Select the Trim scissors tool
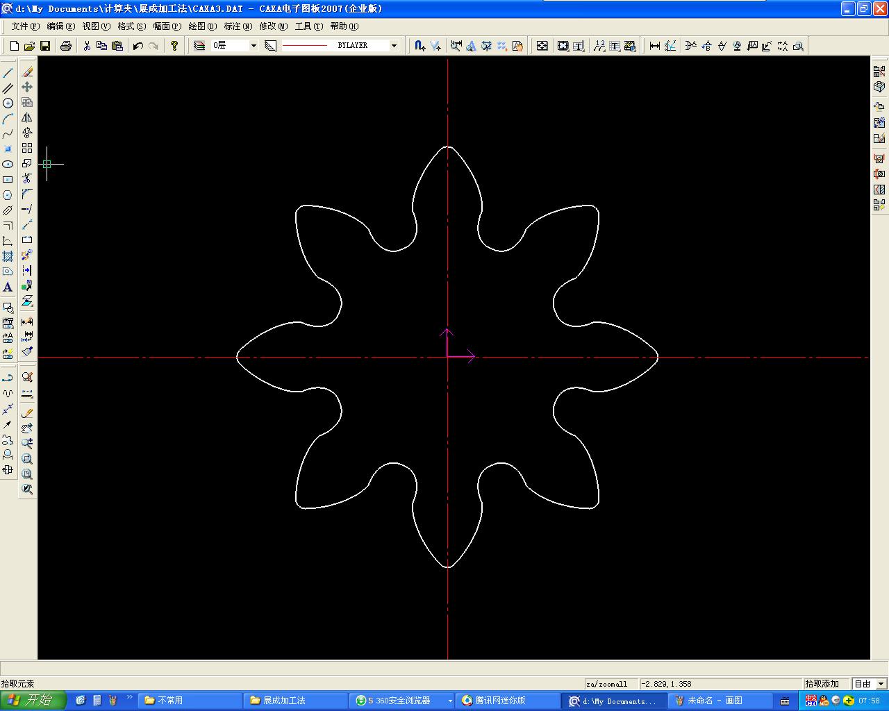Image resolution: width=889 pixels, height=711 pixels. 27,178
